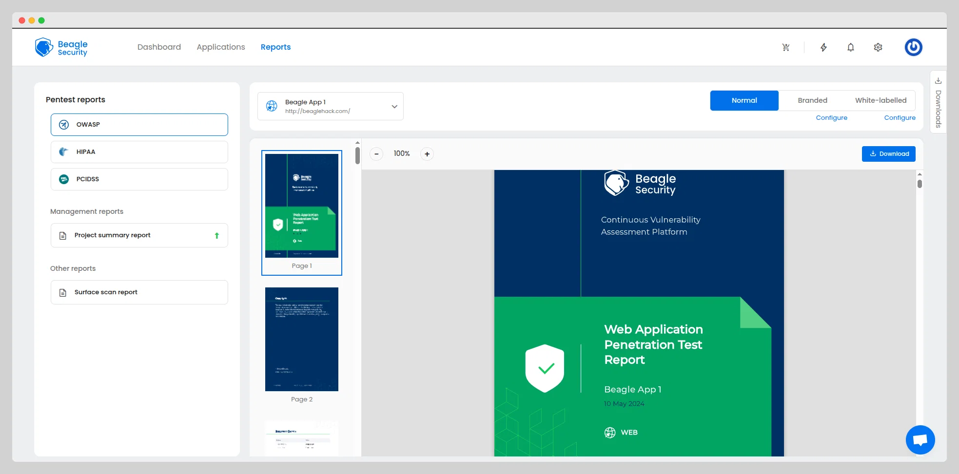The width and height of the screenshot is (959, 474).
Task: Select the PCIDSS pentest report
Action: point(139,179)
